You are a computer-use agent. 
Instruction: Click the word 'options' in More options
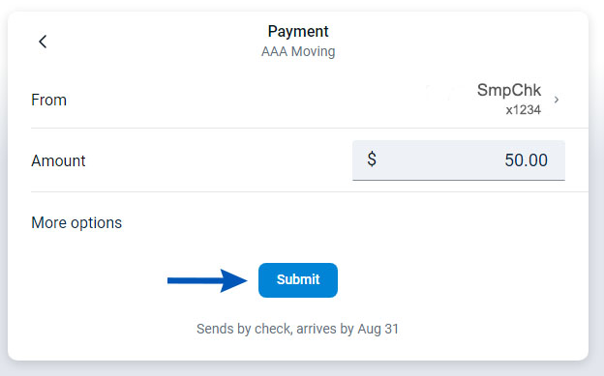pyautogui.click(x=96, y=223)
